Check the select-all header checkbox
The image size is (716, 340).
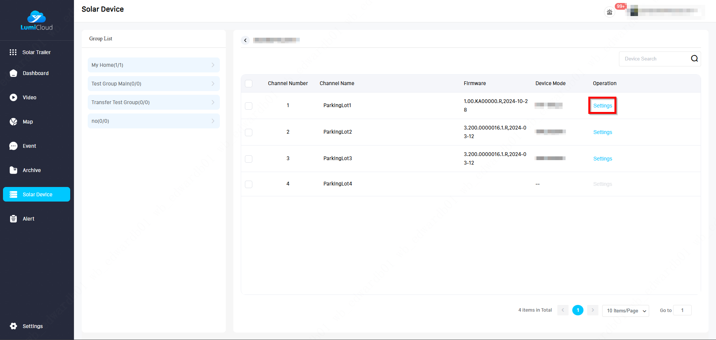pos(249,84)
